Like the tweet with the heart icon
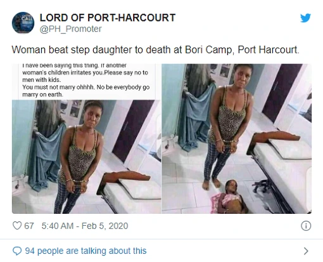323x262 pixels. pyautogui.click(x=17, y=226)
